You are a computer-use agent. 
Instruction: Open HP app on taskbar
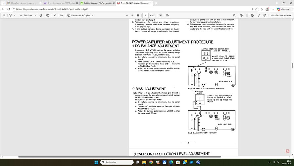pos(198,162)
